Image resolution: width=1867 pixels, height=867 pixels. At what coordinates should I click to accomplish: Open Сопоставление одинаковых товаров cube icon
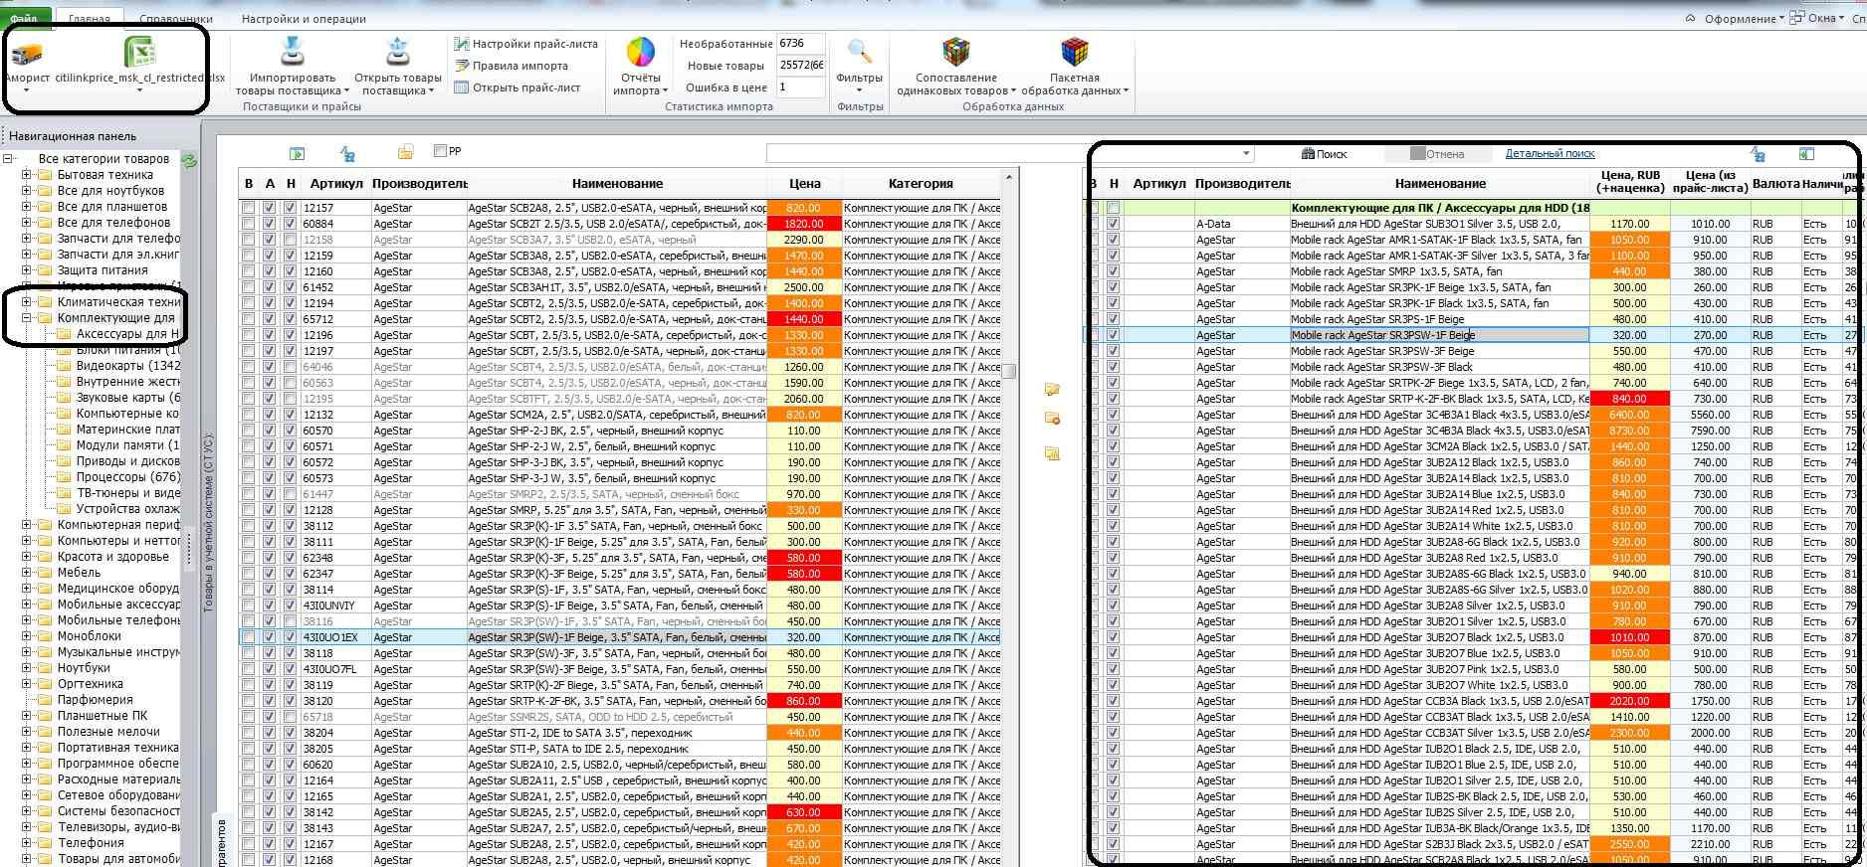[955, 52]
